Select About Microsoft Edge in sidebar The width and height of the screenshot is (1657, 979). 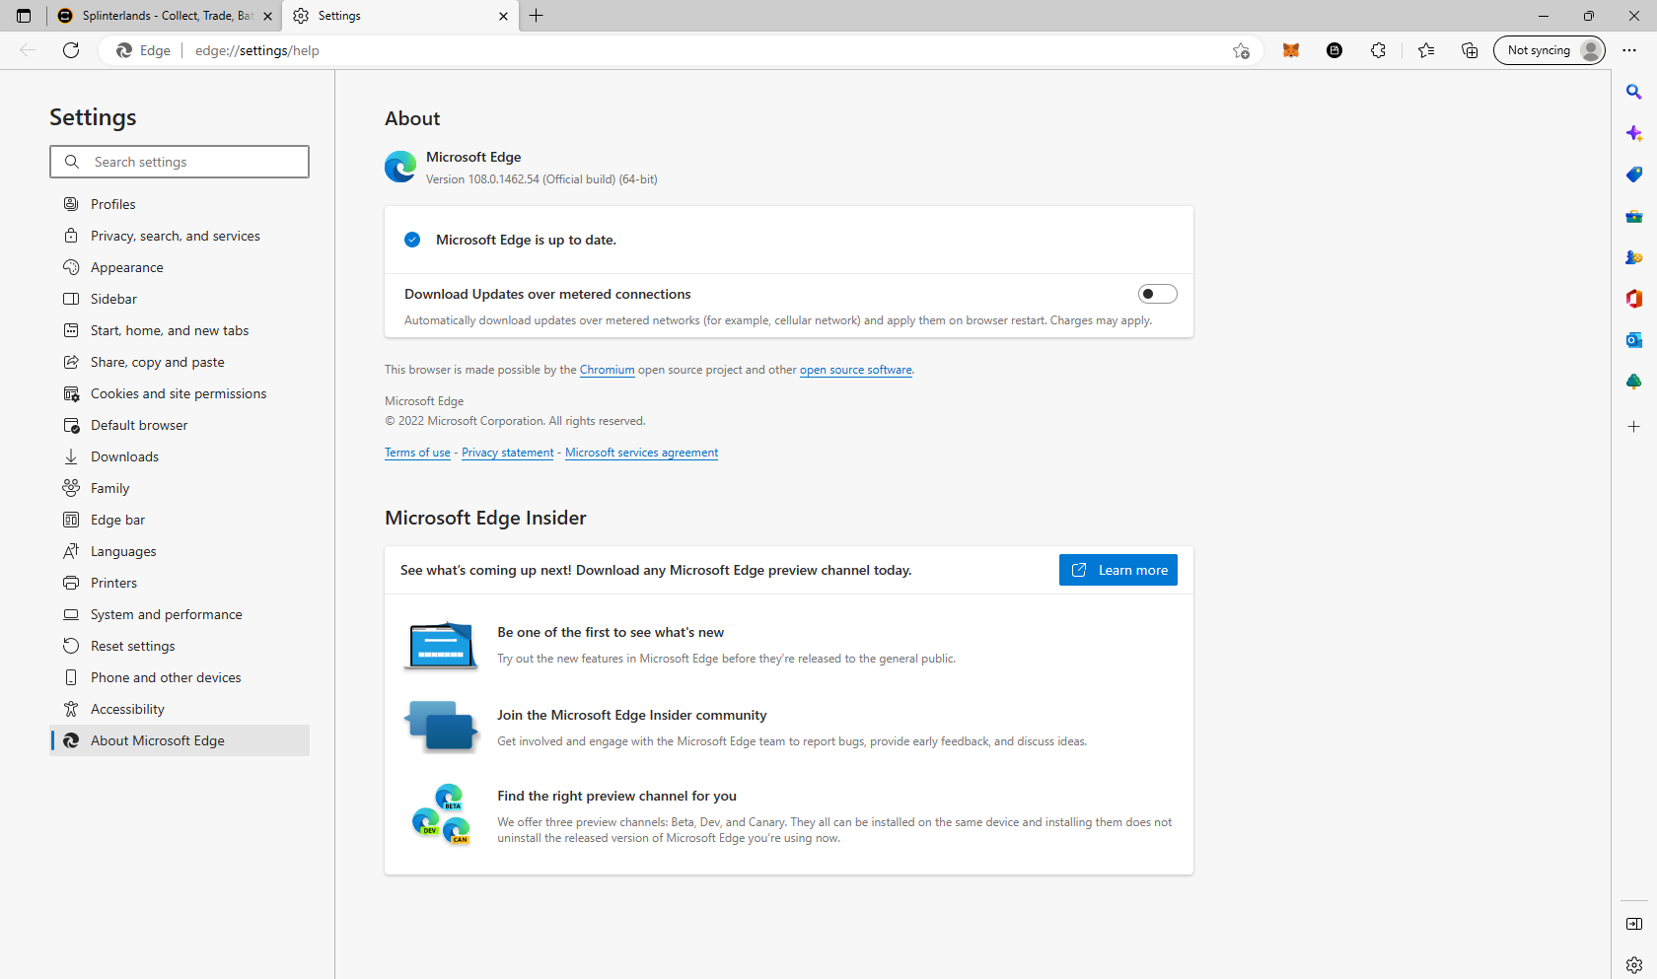(x=180, y=740)
